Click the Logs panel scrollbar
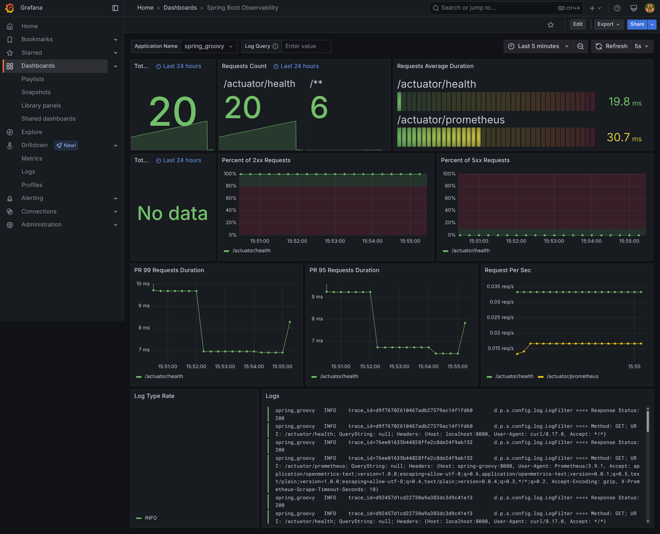Viewport: 660px width, 534px height. click(x=648, y=421)
